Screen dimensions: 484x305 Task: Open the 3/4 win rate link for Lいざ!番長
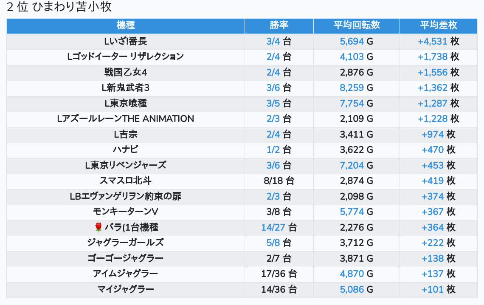pos(273,41)
